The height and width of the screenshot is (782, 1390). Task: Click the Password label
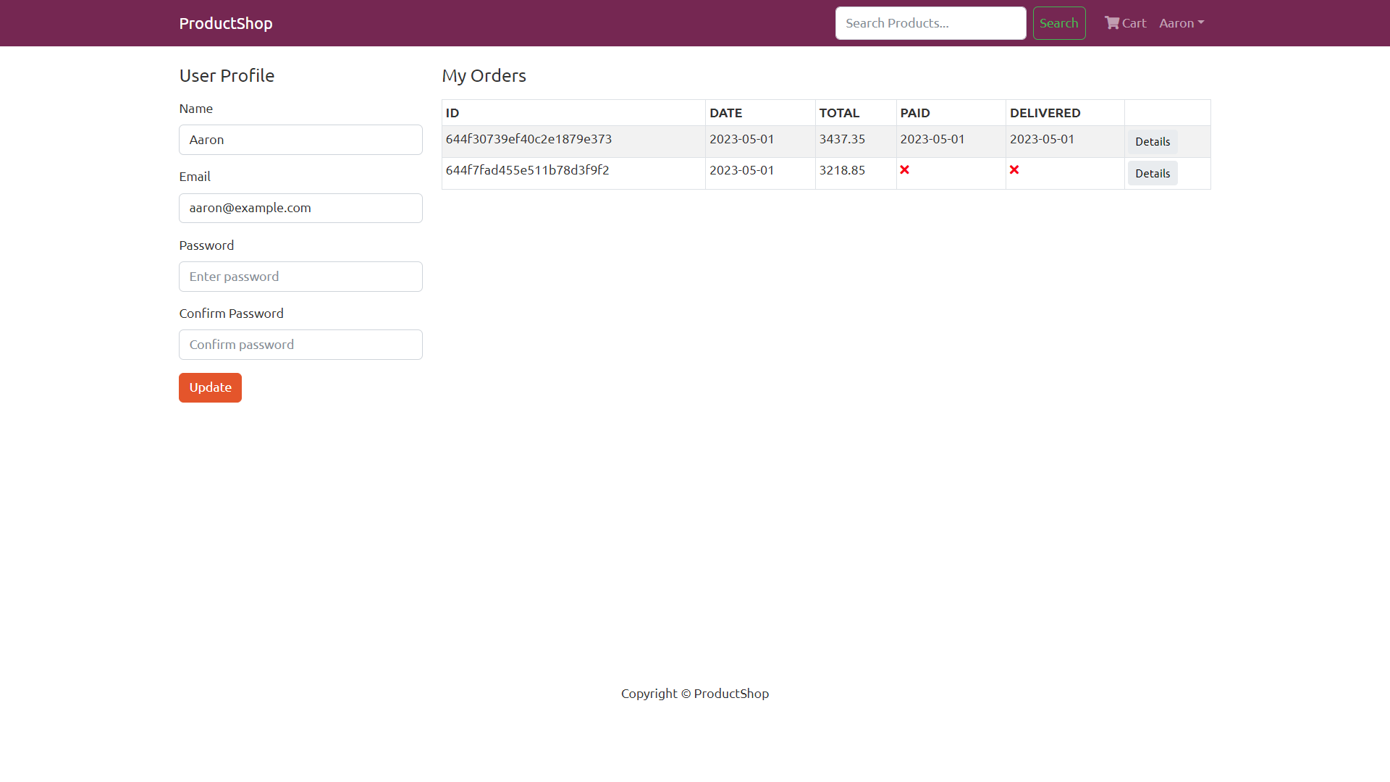click(206, 245)
